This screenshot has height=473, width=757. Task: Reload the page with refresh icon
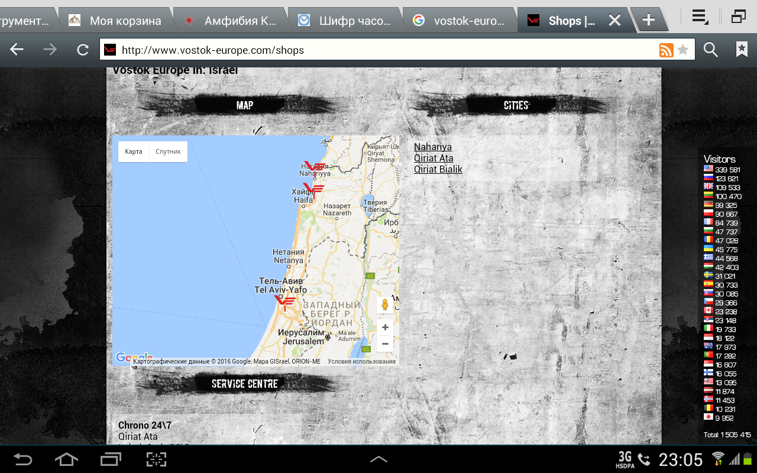click(83, 50)
